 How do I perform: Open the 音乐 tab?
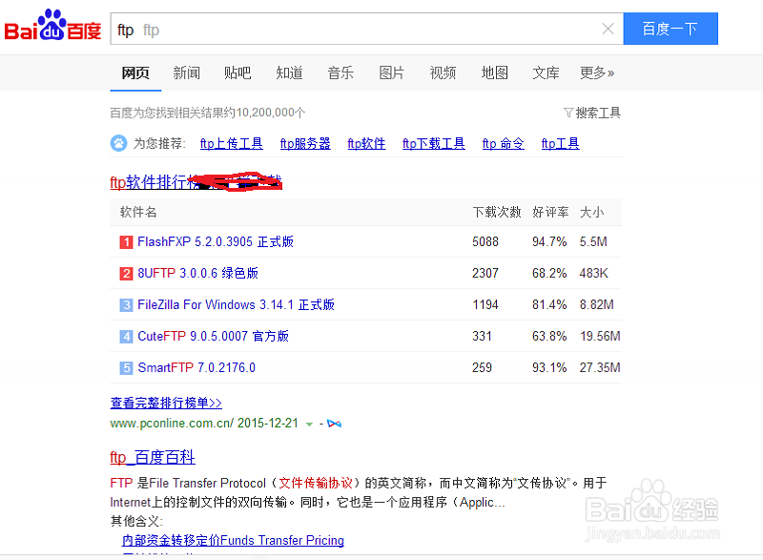coord(340,73)
